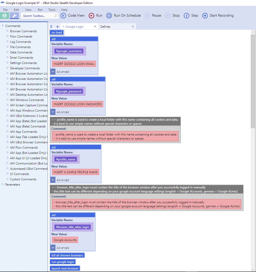Add a new script tab
Screen dimensions: 256x272
click(57, 26)
